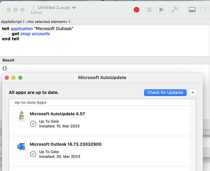Open the AppleScript language dropdown

[x=13, y=22]
